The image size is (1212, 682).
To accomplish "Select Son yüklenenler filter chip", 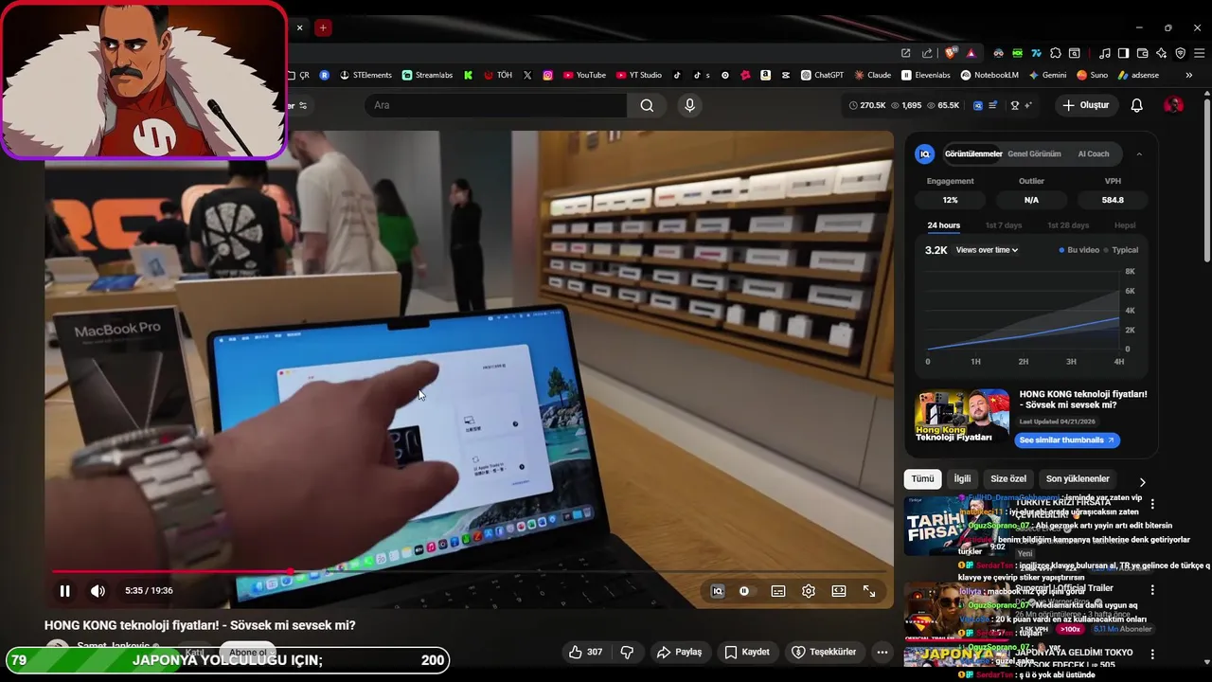I will [x=1078, y=479].
